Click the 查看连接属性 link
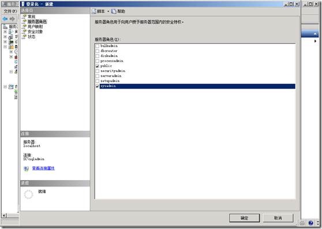 [43, 169]
